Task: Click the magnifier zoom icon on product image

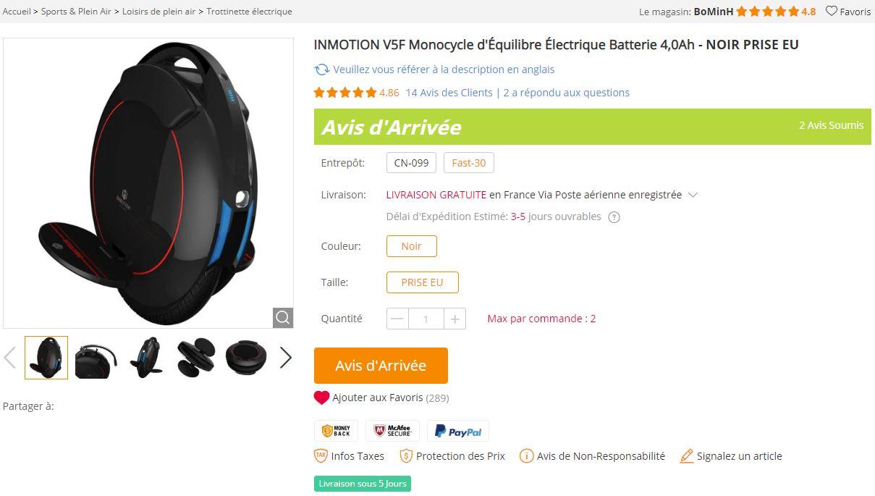Action: point(283,318)
